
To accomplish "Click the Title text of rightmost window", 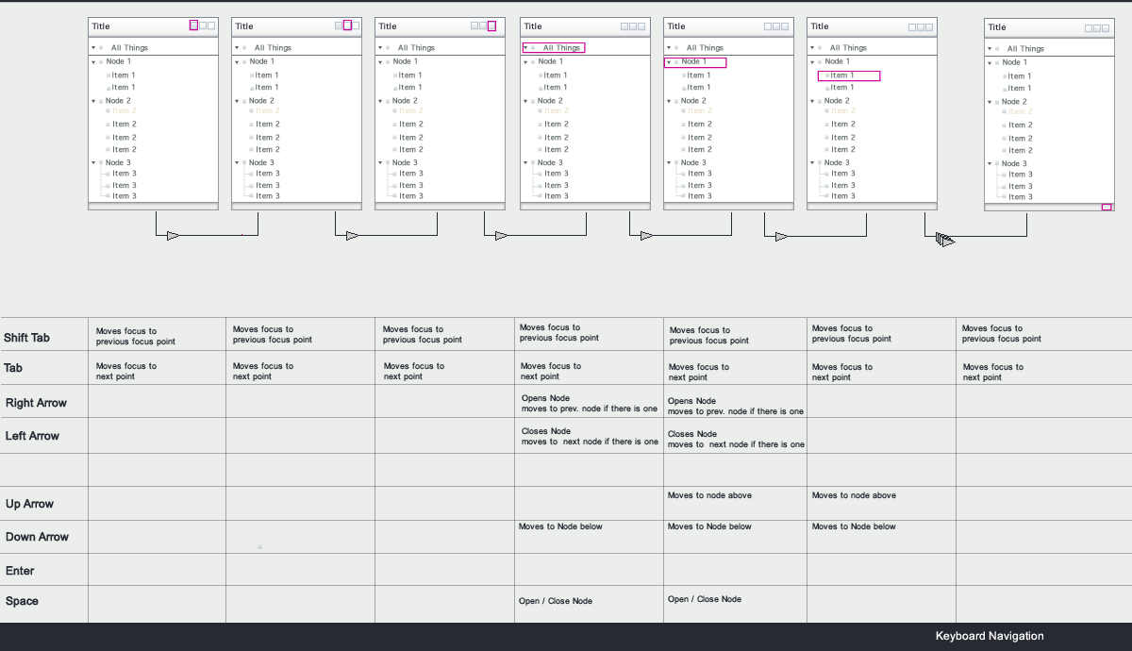I will click(x=997, y=27).
